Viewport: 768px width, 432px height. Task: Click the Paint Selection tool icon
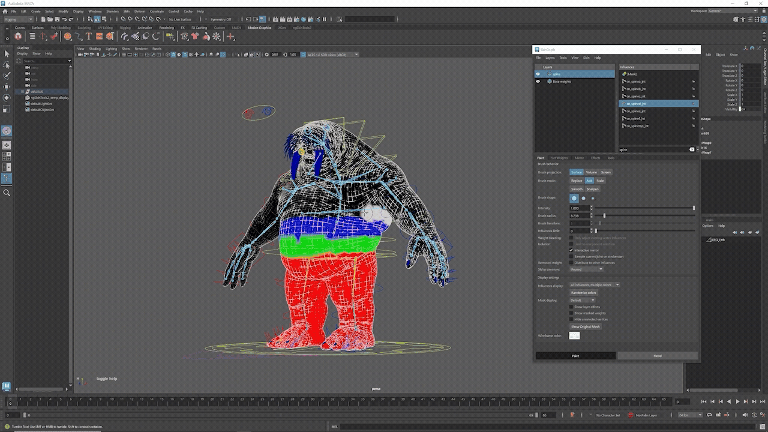point(7,76)
